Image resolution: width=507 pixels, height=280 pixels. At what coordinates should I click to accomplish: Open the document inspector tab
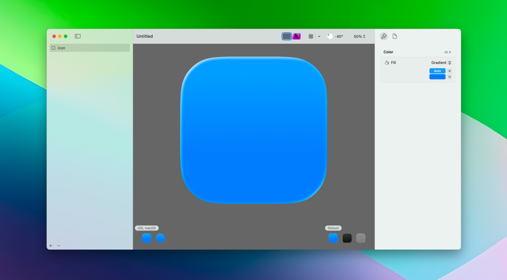395,36
